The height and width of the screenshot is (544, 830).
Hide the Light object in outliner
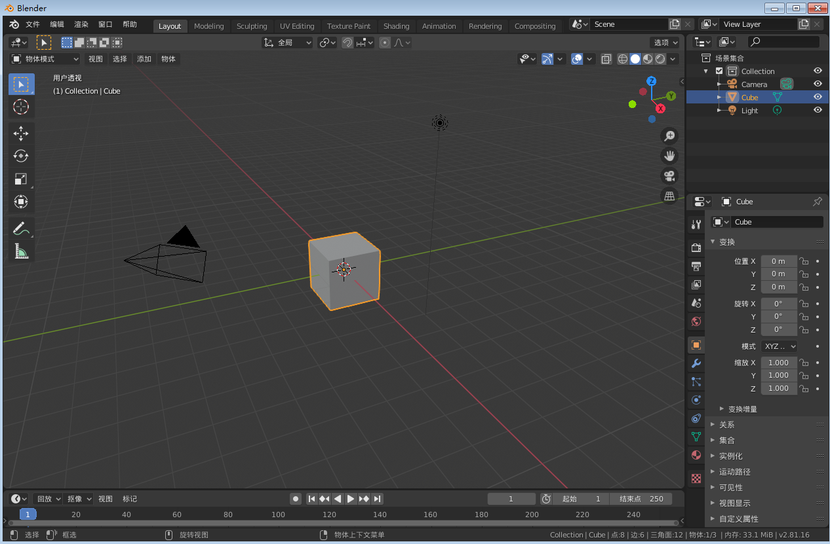coord(818,110)
